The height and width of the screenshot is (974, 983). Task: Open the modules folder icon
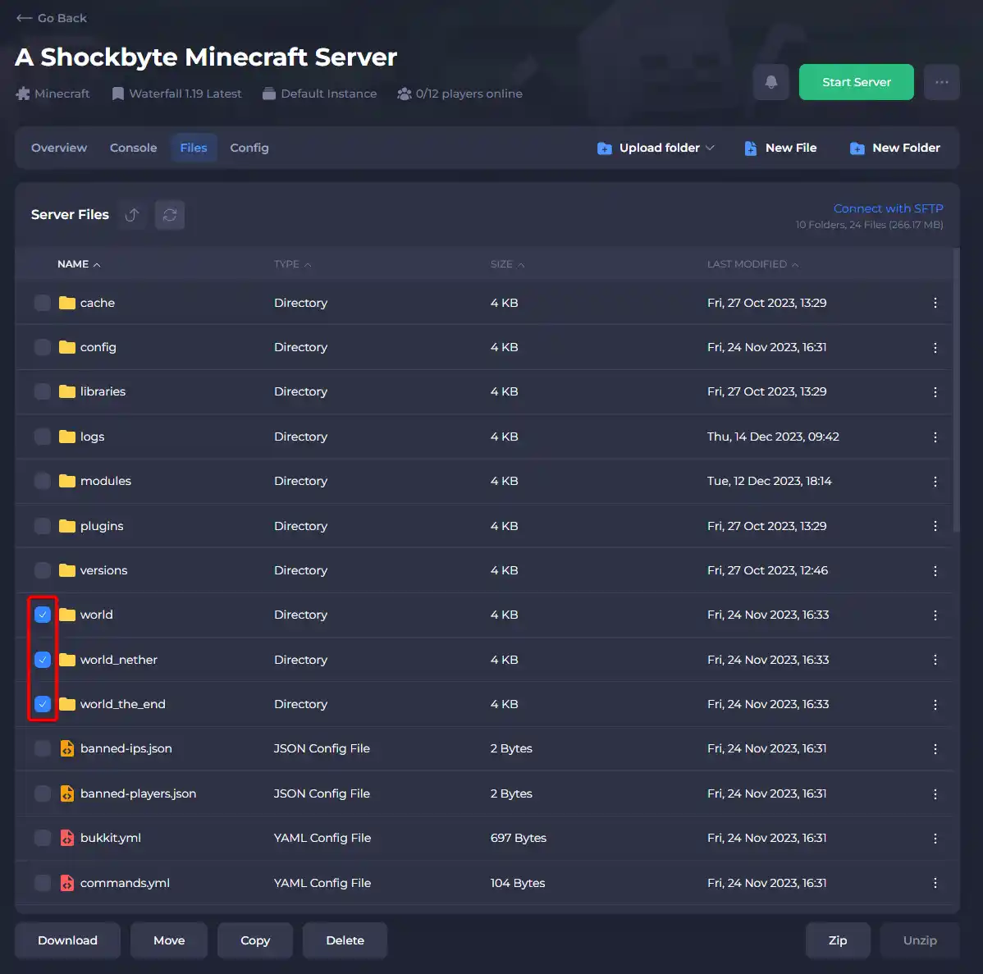tap(67, 482)
